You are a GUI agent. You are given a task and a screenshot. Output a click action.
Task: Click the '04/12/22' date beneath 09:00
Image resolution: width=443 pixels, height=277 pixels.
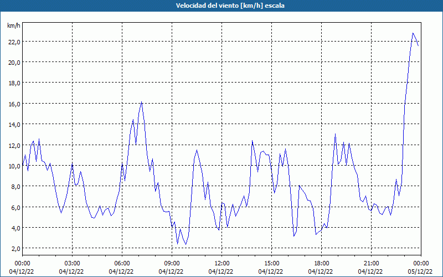click(171, 271)
